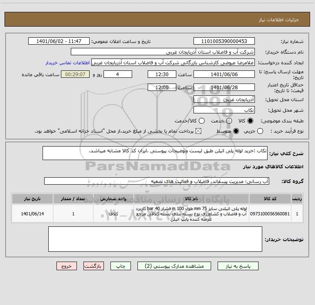The image size is (315, 305).
Task: Click product code 0973100056560081
Action: click(270, 214)
